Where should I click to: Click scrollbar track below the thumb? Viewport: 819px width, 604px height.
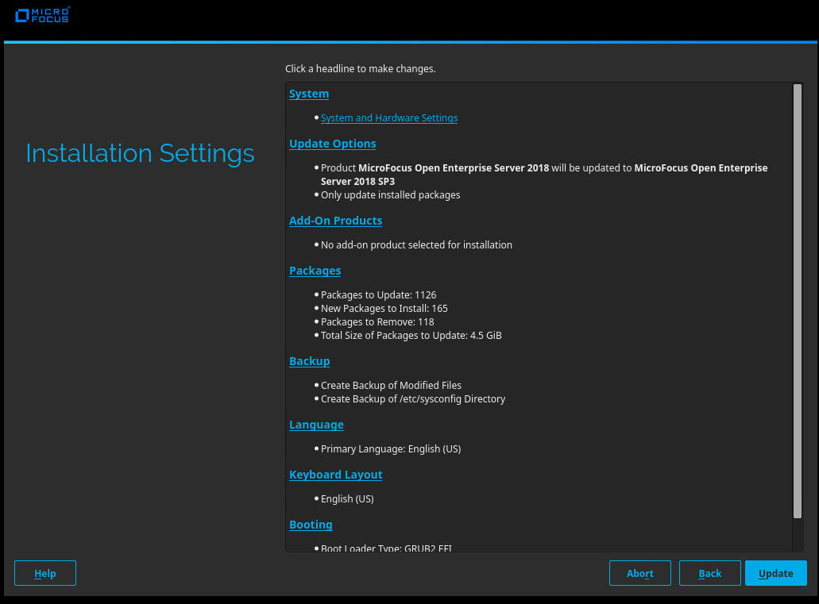tap(798, 535)
